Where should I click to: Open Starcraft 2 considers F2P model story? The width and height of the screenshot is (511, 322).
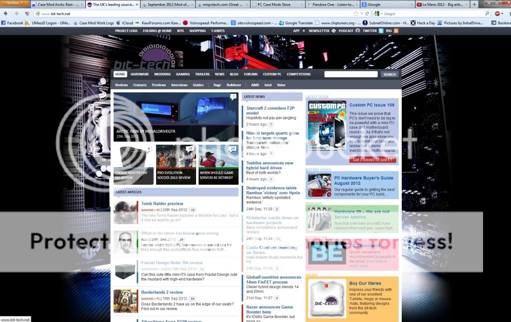pyautogui.click(x=270, y=110)
